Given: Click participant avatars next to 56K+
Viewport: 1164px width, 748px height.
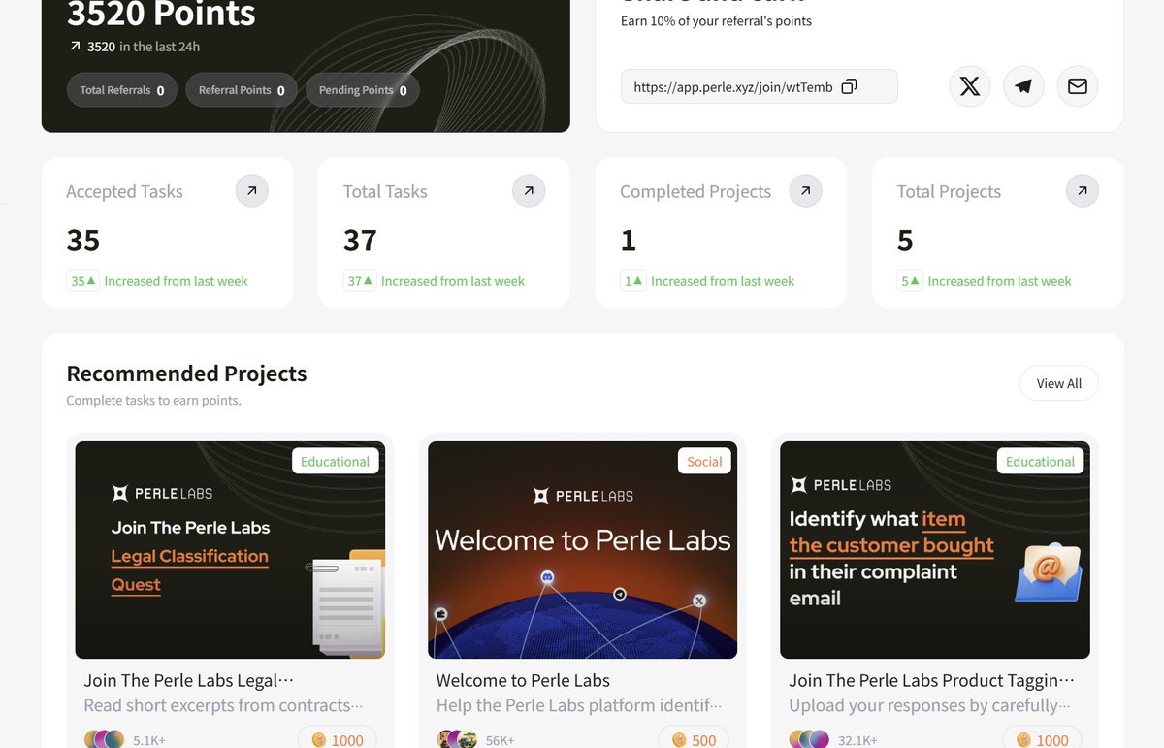Looking at the screenshot, I should click(457, 739).
